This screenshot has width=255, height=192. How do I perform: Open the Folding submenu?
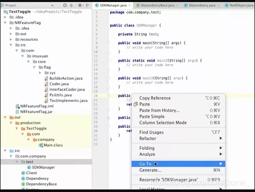click(178, 148)
